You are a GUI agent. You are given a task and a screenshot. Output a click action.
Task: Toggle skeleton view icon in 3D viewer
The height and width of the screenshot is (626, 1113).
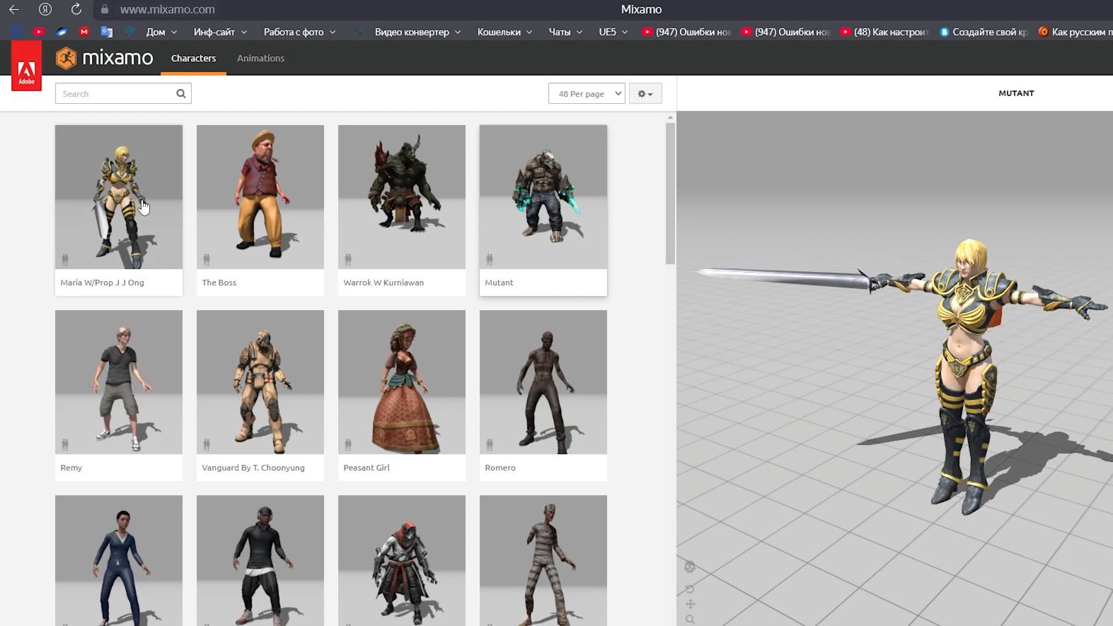(x=690, y=567)
